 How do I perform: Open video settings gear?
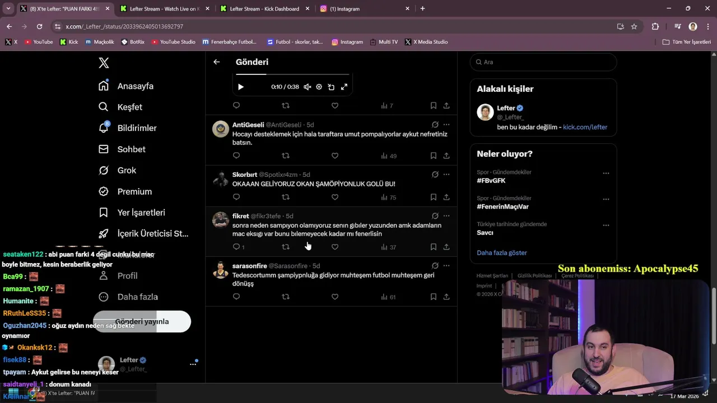point(319,87)
